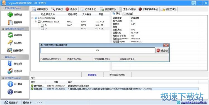Switch to the HEX值 tab

point(127,14)
